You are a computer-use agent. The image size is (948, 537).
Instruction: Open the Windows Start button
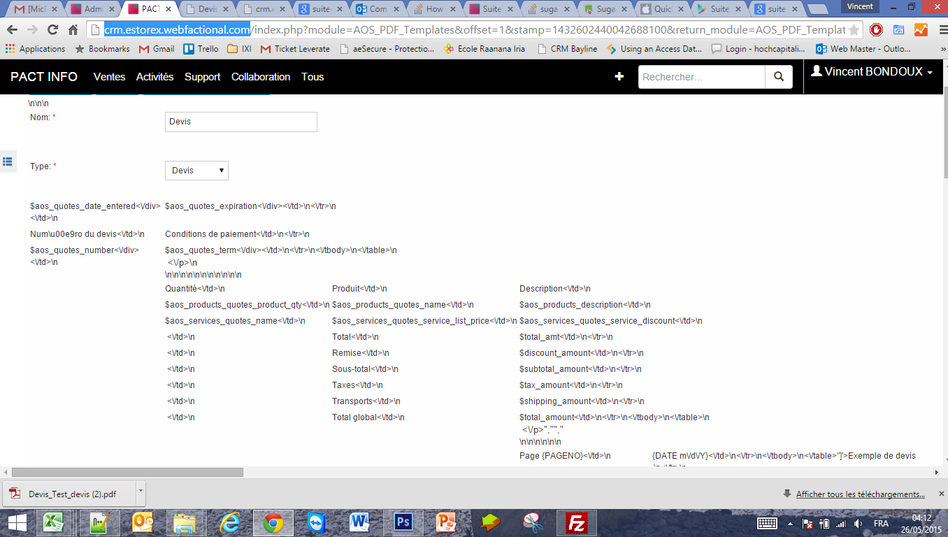(x=17, y=522)
